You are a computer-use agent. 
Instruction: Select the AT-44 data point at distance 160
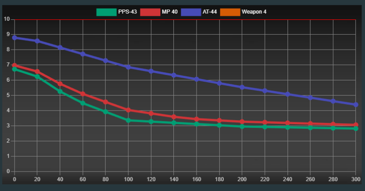click(197, 79)
